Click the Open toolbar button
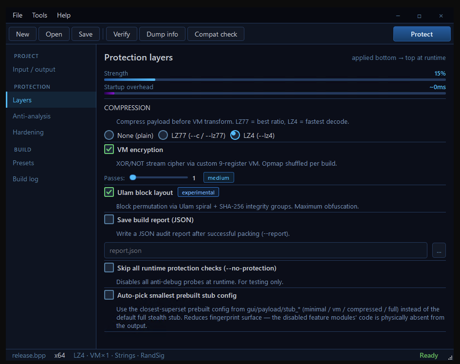 point(54,34)
